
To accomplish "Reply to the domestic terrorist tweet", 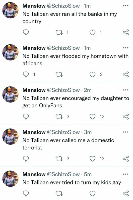I will click(26, 159).
